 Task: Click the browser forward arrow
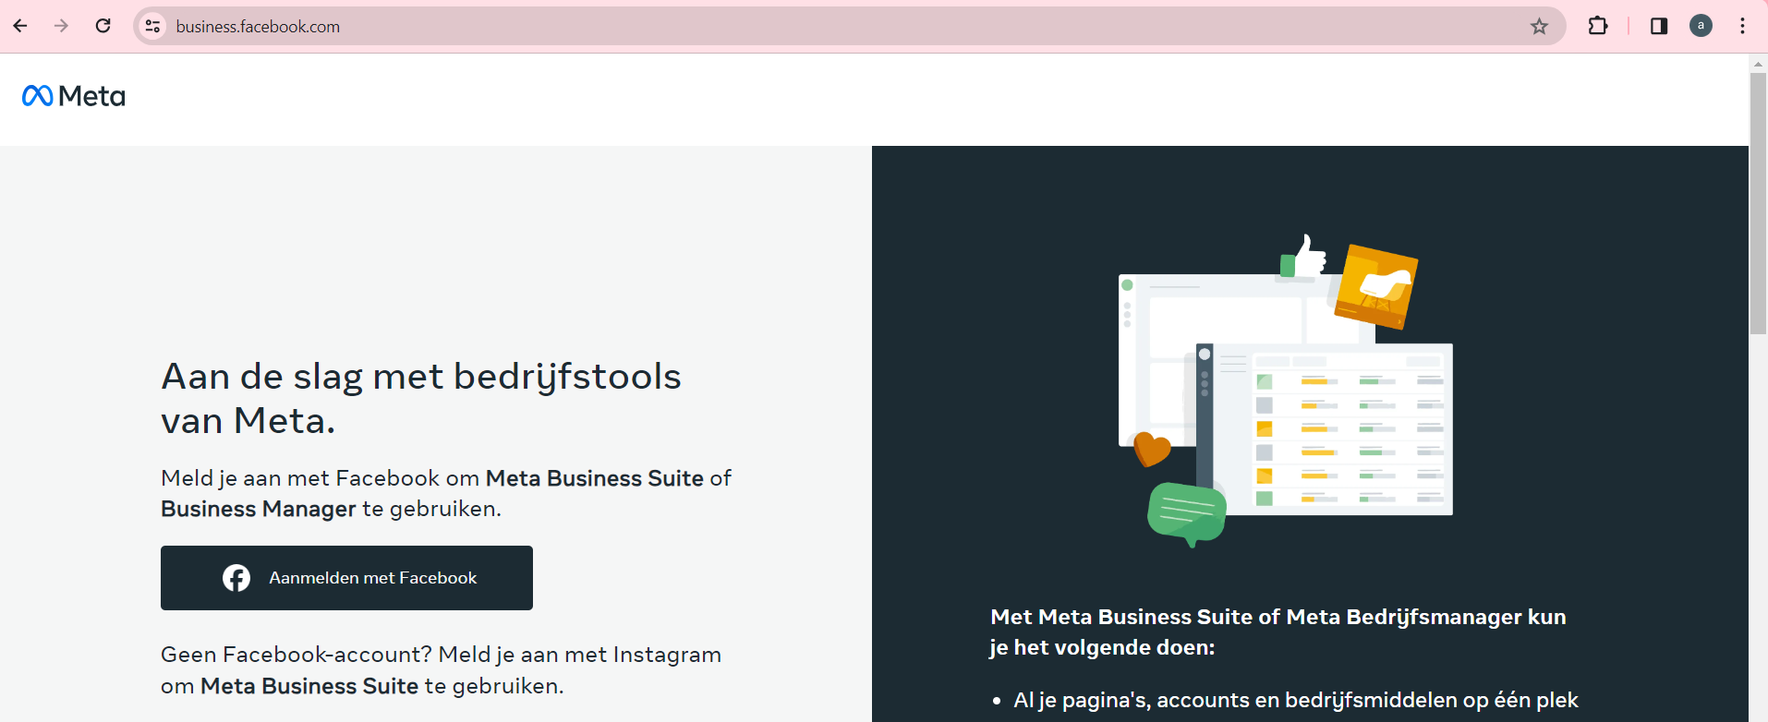[x=62, y=26]
